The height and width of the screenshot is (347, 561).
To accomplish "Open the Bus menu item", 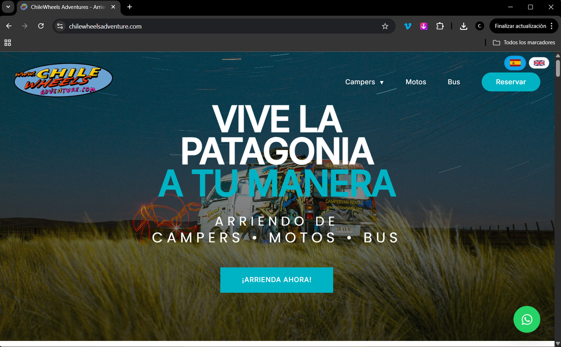I will pyautogui.click(x=454, y=82).
